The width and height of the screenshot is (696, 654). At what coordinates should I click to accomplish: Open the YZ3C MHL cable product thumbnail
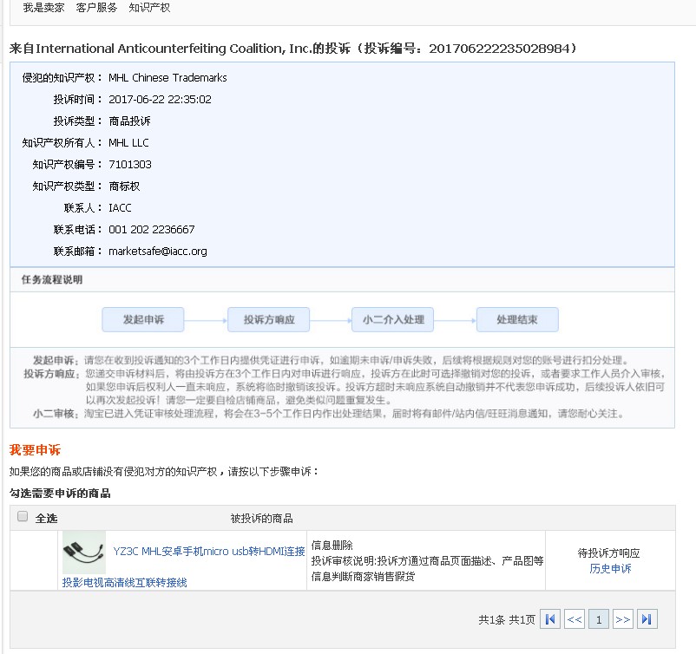(84, 553)
